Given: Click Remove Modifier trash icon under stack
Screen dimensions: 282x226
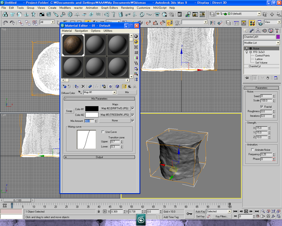Looking at the screenshot, I should (268, 78).
